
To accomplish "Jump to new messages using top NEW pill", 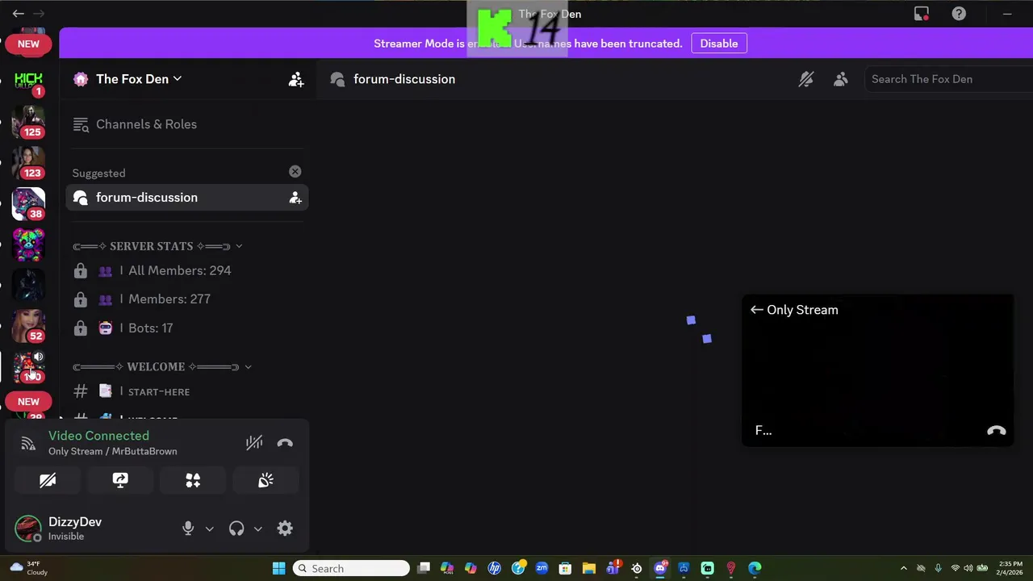I will (x=28, y=44).
